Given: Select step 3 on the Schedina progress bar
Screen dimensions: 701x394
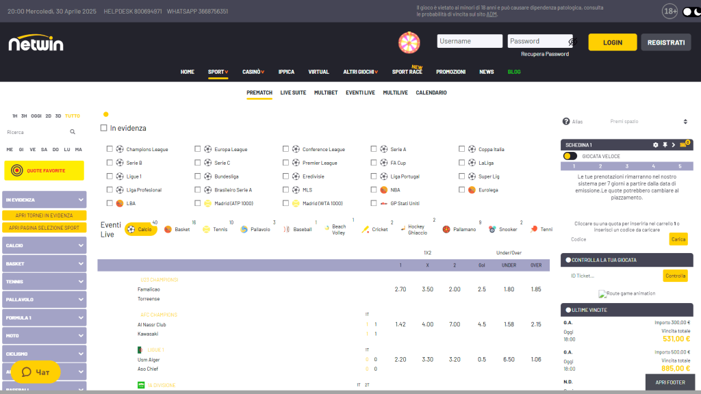Looking at the screenshot, I should coord(627,166).
